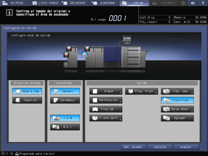Click the list icon on LISTA TAREAS tab
Viewport: 208px width, 156px height.
35,3
